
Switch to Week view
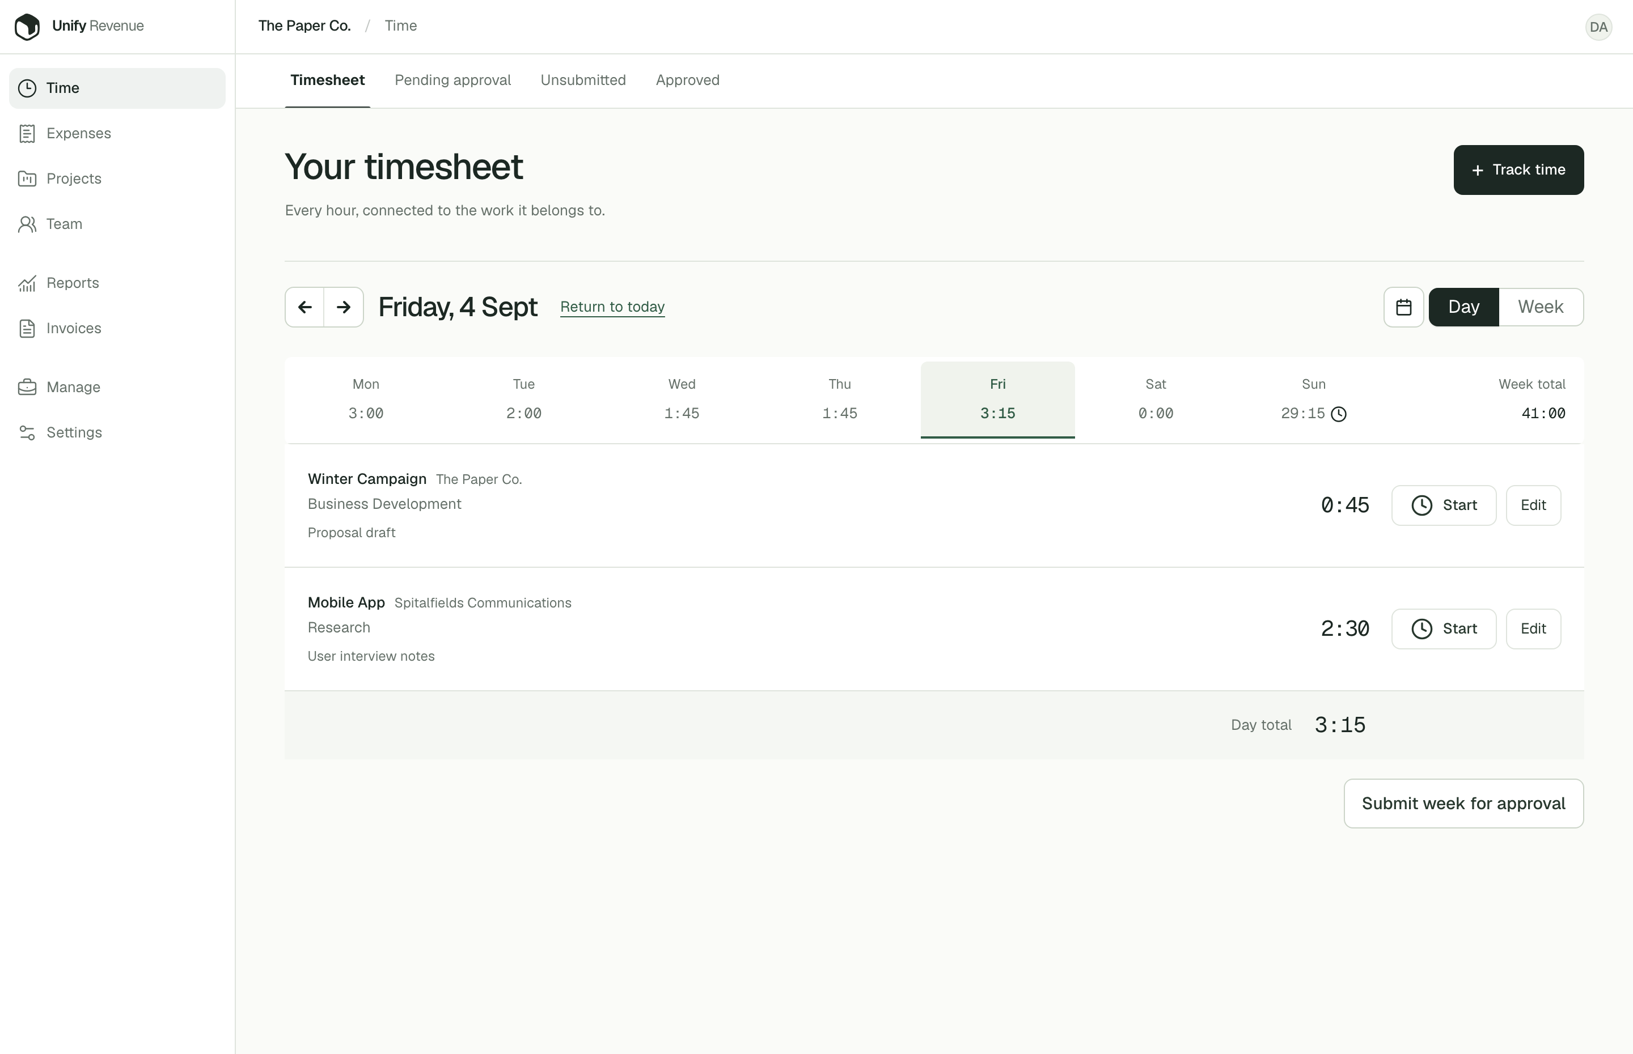[1541, 307]
